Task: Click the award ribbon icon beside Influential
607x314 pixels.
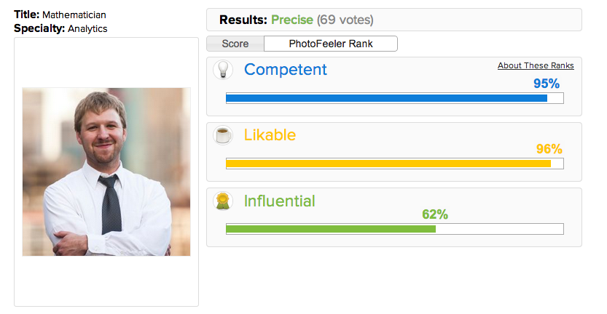Action: (223, 201)
